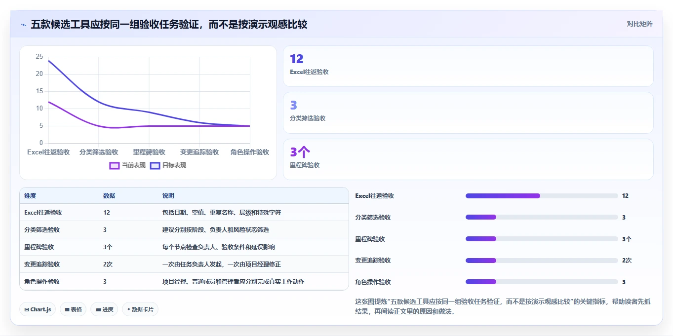673x336 pixels.
Task: Click the 对比矩阵 label
Action: pyautogui.click(x=639, y=24)
